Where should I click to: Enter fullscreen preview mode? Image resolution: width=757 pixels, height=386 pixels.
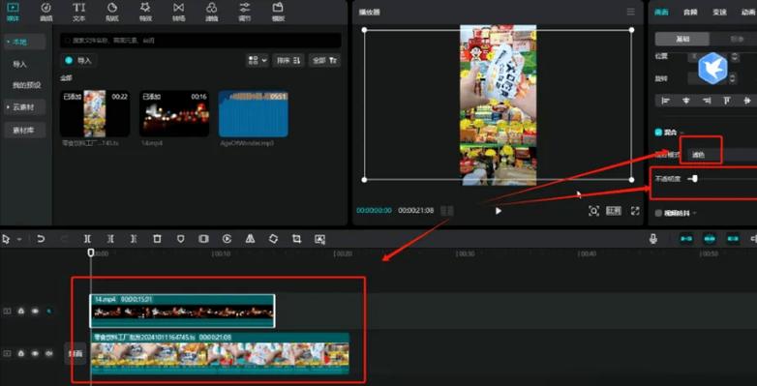(635, 211)
